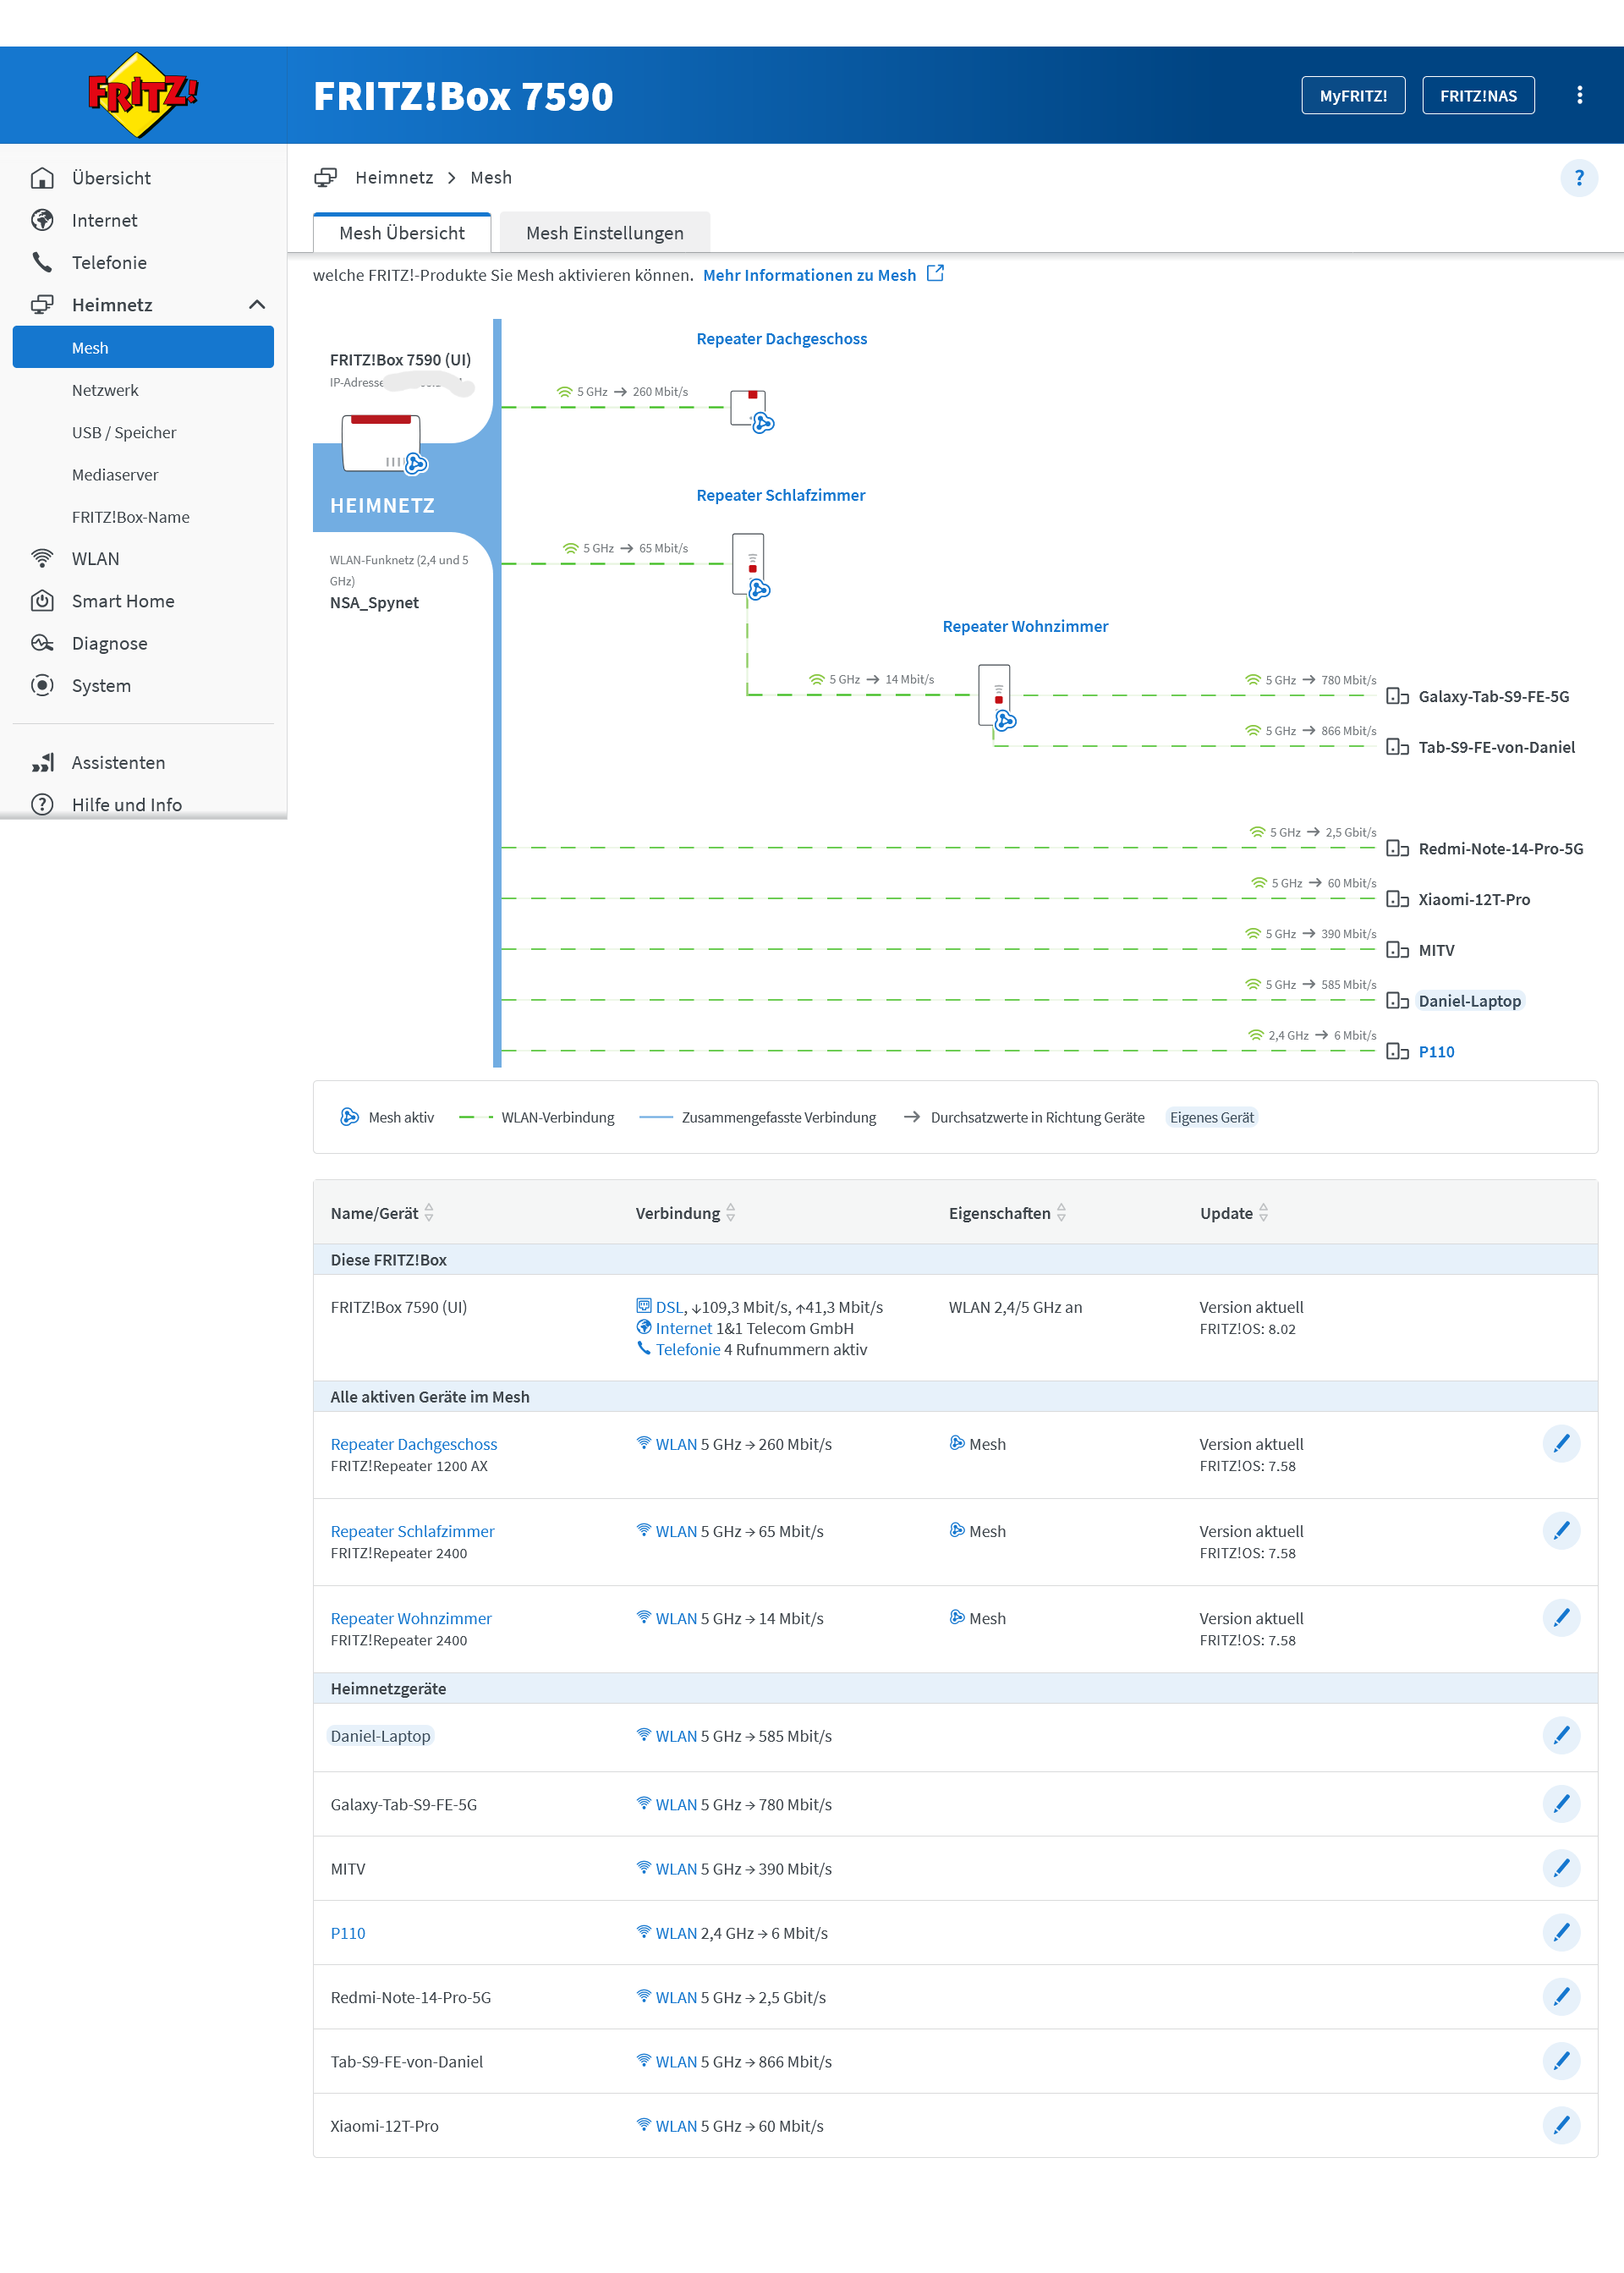Image resolution: width=1624 pixels, height=2273 pixels.
Task: Open the WLAN menu item
Action: pyautogui.click(x=95, y=559)
